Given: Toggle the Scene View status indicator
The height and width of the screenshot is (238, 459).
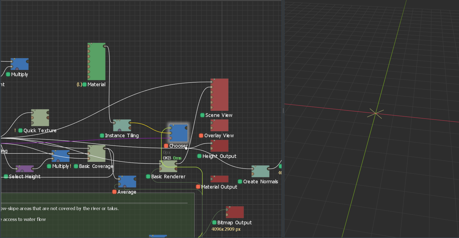Looking at the screenshot, I should pyautogui.click(x=202, y=115).
